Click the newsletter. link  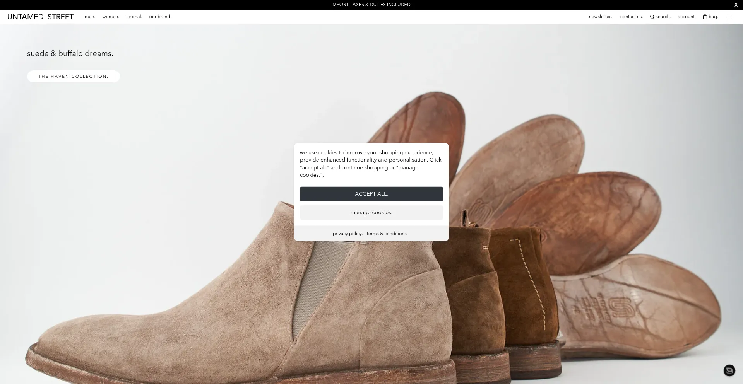tap(600, 17)
